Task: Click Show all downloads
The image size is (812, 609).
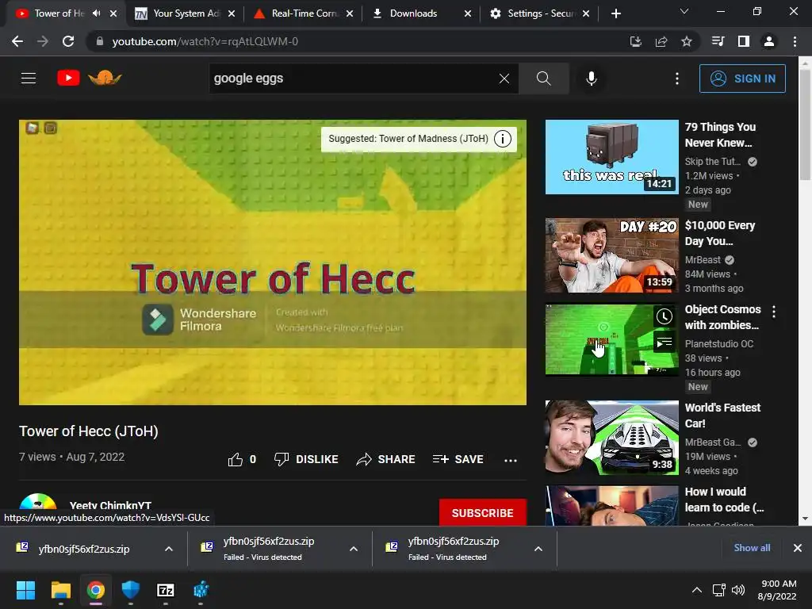Action: pyautogui.click(x=752, y=548)
